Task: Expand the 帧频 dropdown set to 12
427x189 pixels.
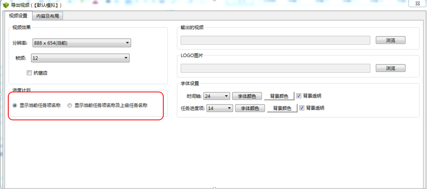Action: 80,58
